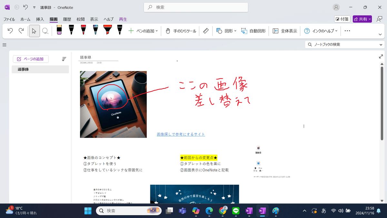
Task: Select the galaxy blue pen
Action: (95, 30)
